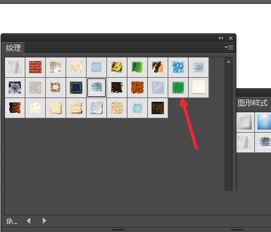Collapse the 纹理 panel with the double arrows
The height and width of the screenshot is (232, 271).
click(x=221, y=38)
